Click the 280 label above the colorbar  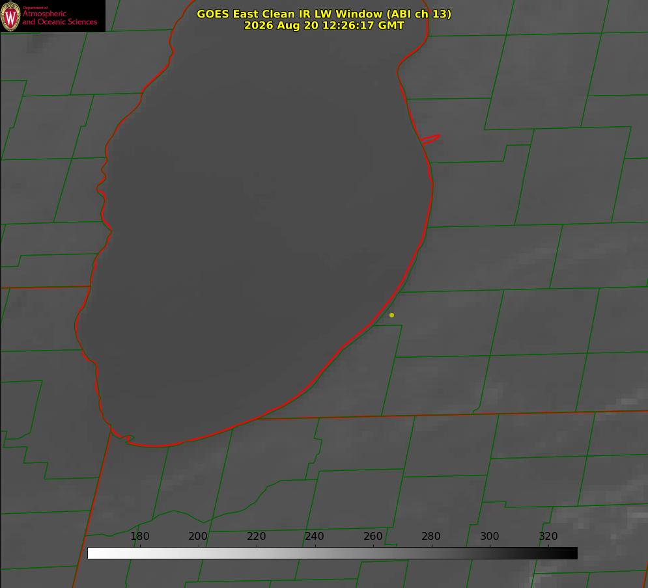pos(431,536)
